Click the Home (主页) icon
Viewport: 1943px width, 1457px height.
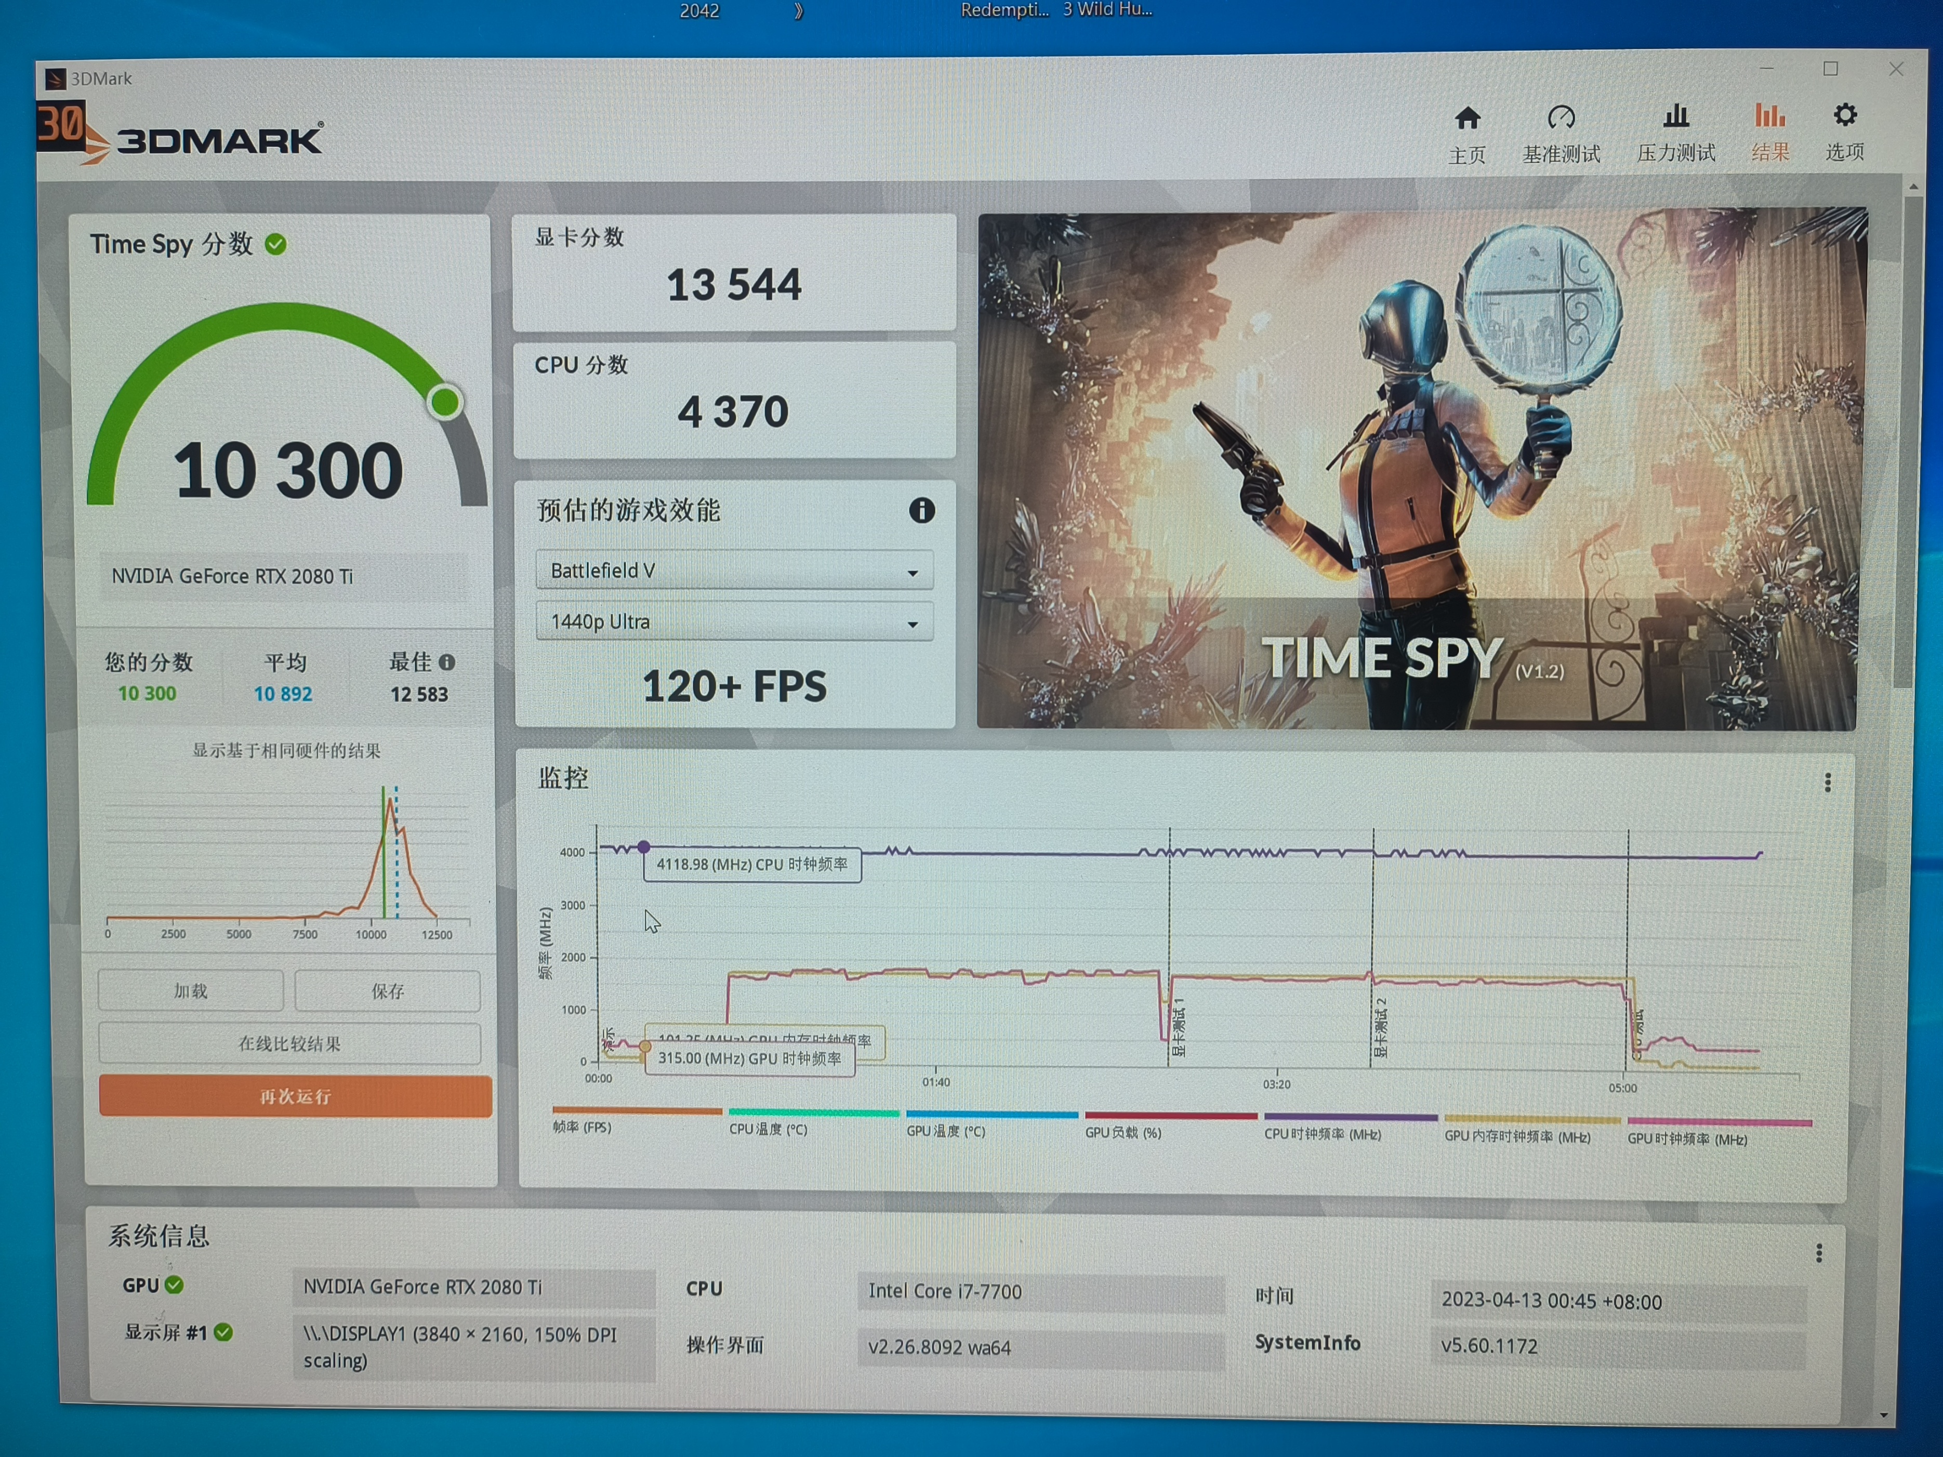pos(1467,118)
